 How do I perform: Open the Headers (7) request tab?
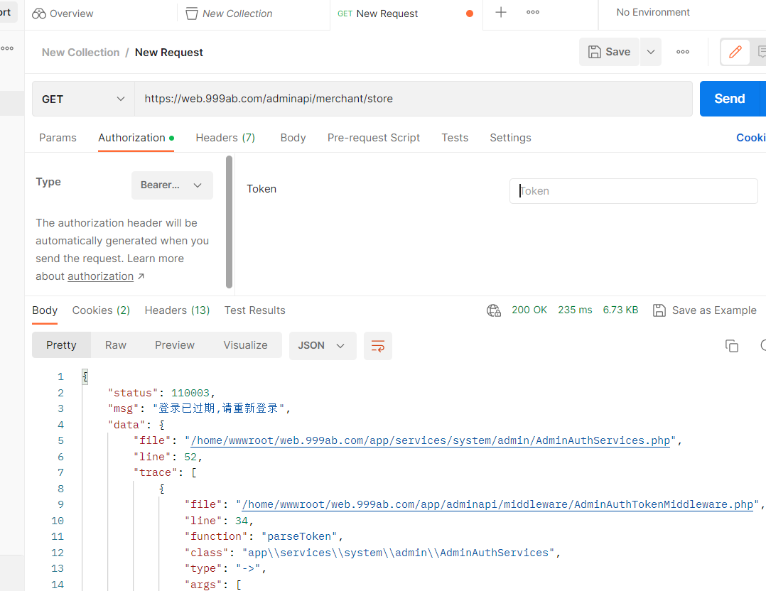coord(225,138)
